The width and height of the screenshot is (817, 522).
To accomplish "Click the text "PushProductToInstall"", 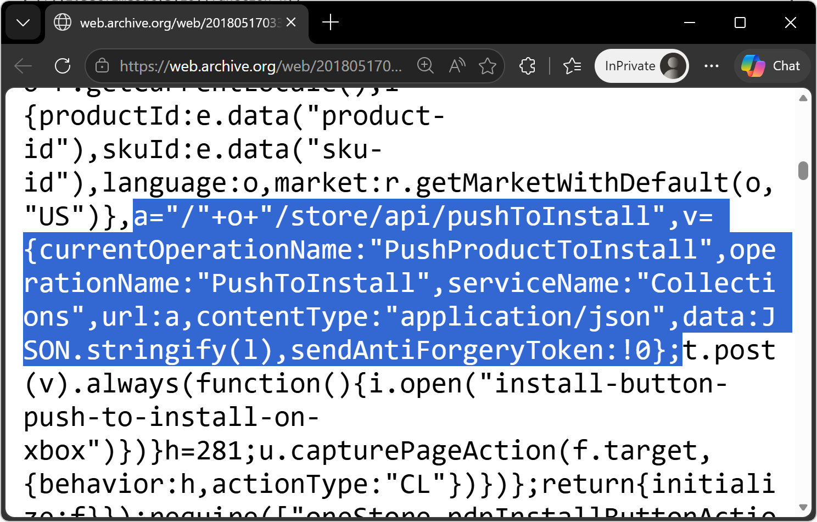I will [x=540, y=250].
